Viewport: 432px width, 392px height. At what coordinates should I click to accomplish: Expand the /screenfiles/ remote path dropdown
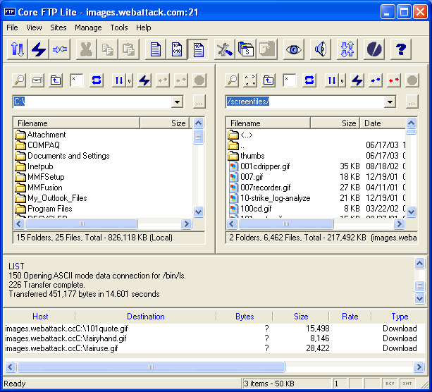click(390, 102)
